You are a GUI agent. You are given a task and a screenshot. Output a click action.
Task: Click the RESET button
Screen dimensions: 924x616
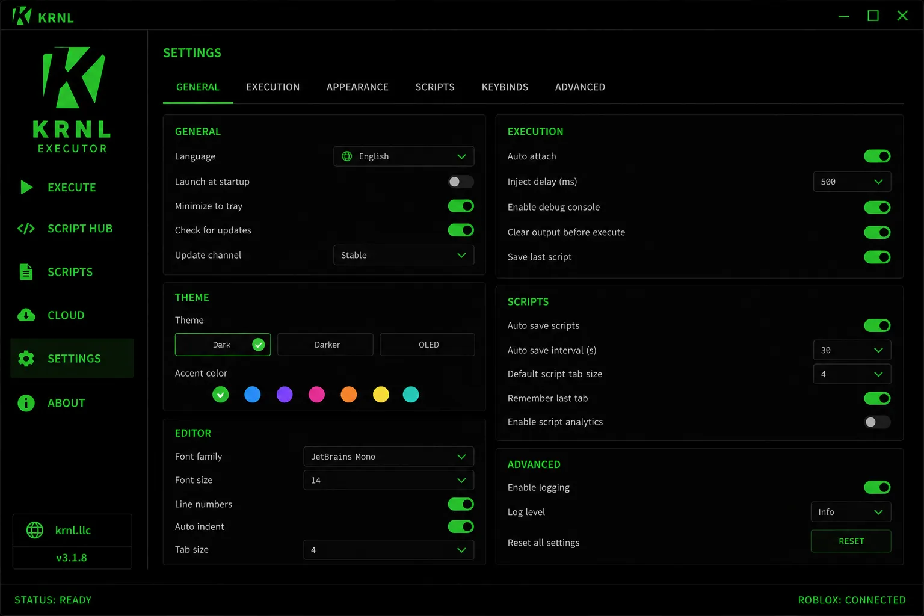851,541
